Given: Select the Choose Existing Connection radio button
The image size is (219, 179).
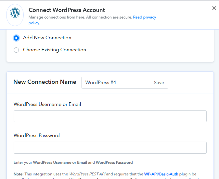Looking at the screenshot, I should (x=16, y=50).
